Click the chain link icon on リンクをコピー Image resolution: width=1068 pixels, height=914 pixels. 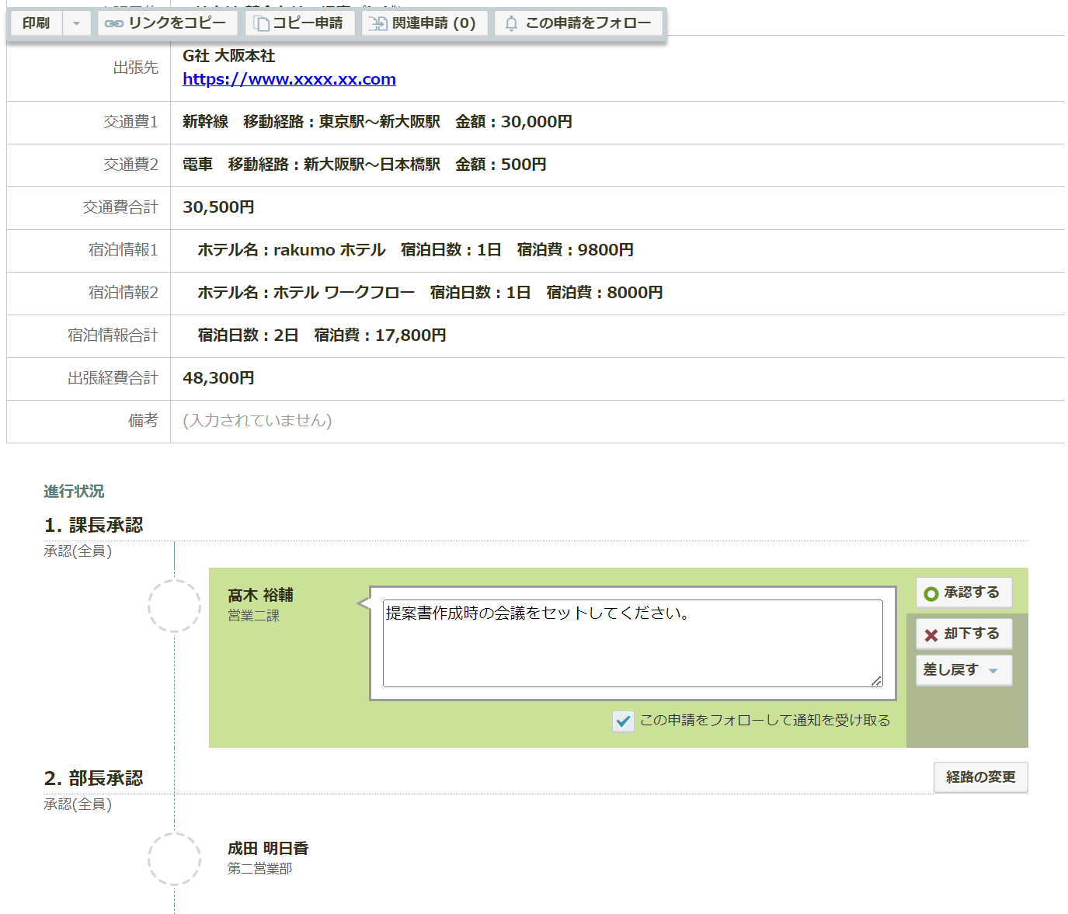pyautogui.click(x=113, y=23)
